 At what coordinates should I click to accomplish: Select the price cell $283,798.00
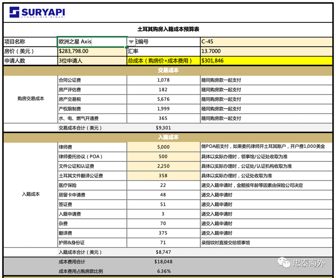pyautogui.click(x=92, y=51)
